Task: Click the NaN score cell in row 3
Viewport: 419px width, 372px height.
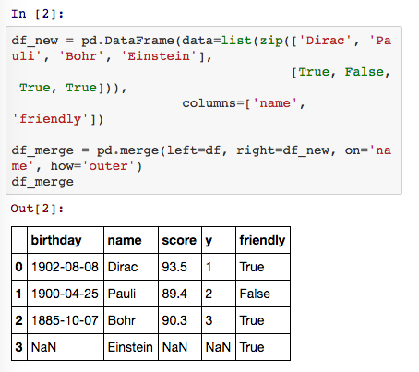Action: (x=180, y=347)
